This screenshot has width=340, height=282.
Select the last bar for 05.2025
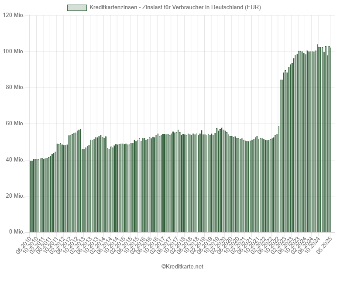(331, 140)
